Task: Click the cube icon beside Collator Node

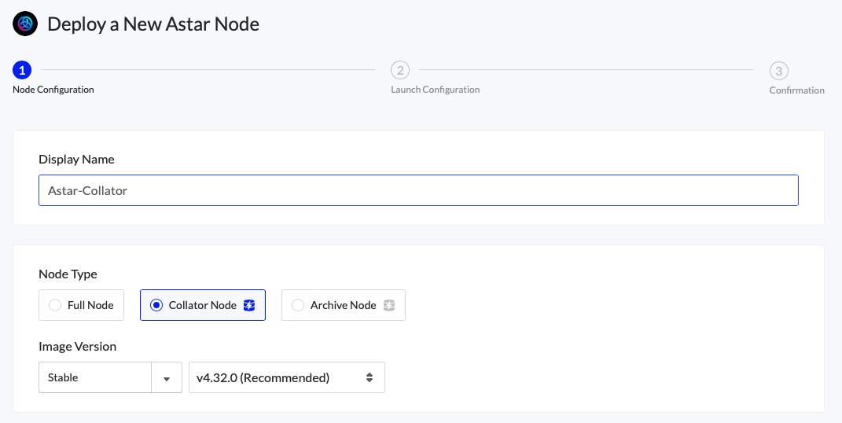Action: click(x=249, y=305)
